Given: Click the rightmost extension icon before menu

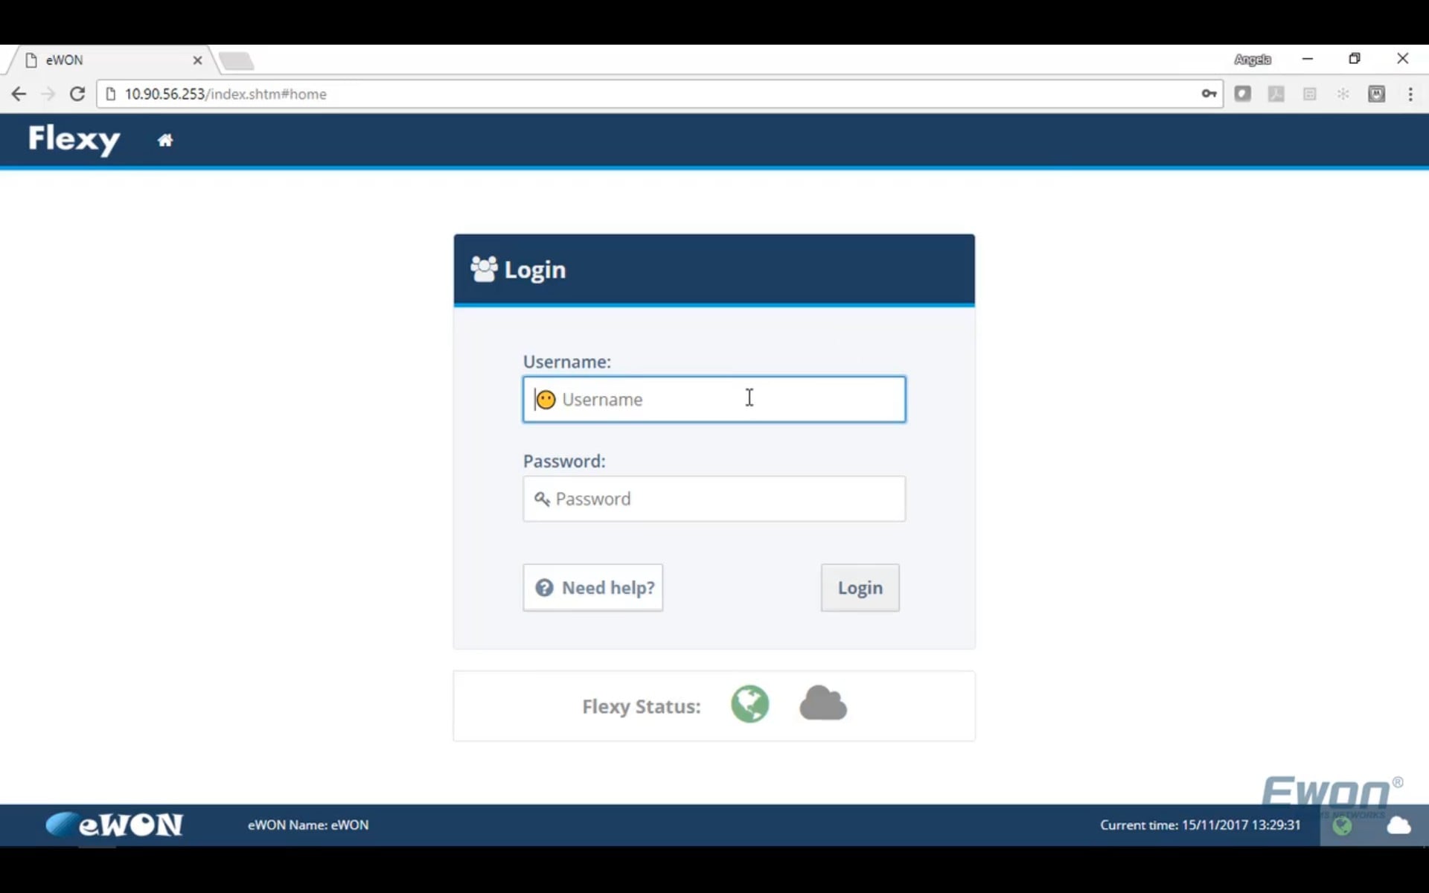Looking at the screenshot, I should coord(1376,94).
